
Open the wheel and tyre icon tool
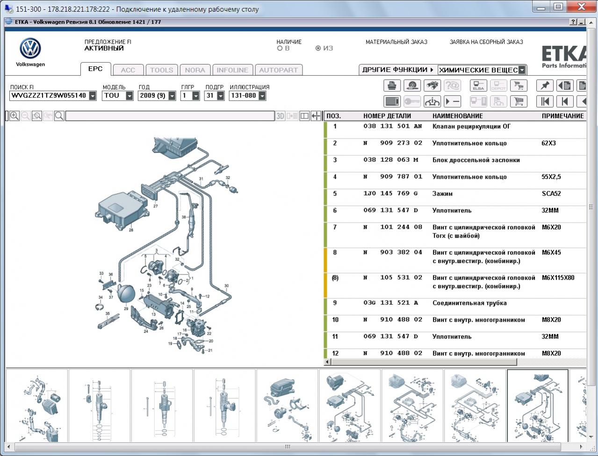[x=412, y=86]
